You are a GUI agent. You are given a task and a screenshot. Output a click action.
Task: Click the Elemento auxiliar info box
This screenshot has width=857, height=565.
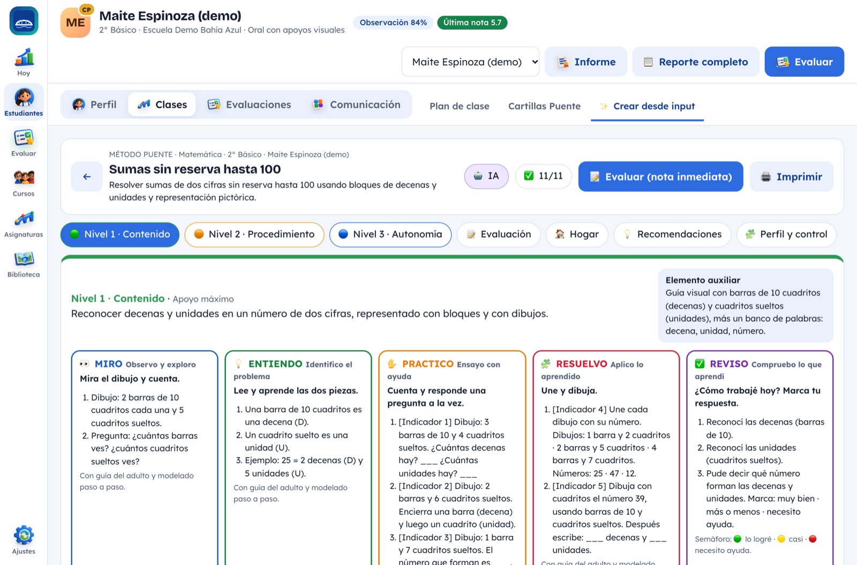click(746, 306)
